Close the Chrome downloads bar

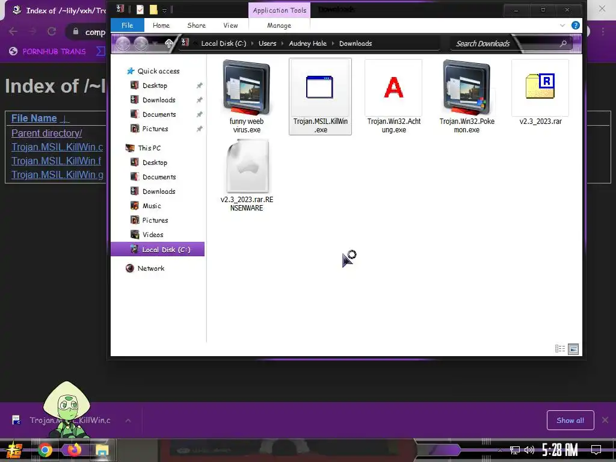pyautogui.click(x=605, y=420)
